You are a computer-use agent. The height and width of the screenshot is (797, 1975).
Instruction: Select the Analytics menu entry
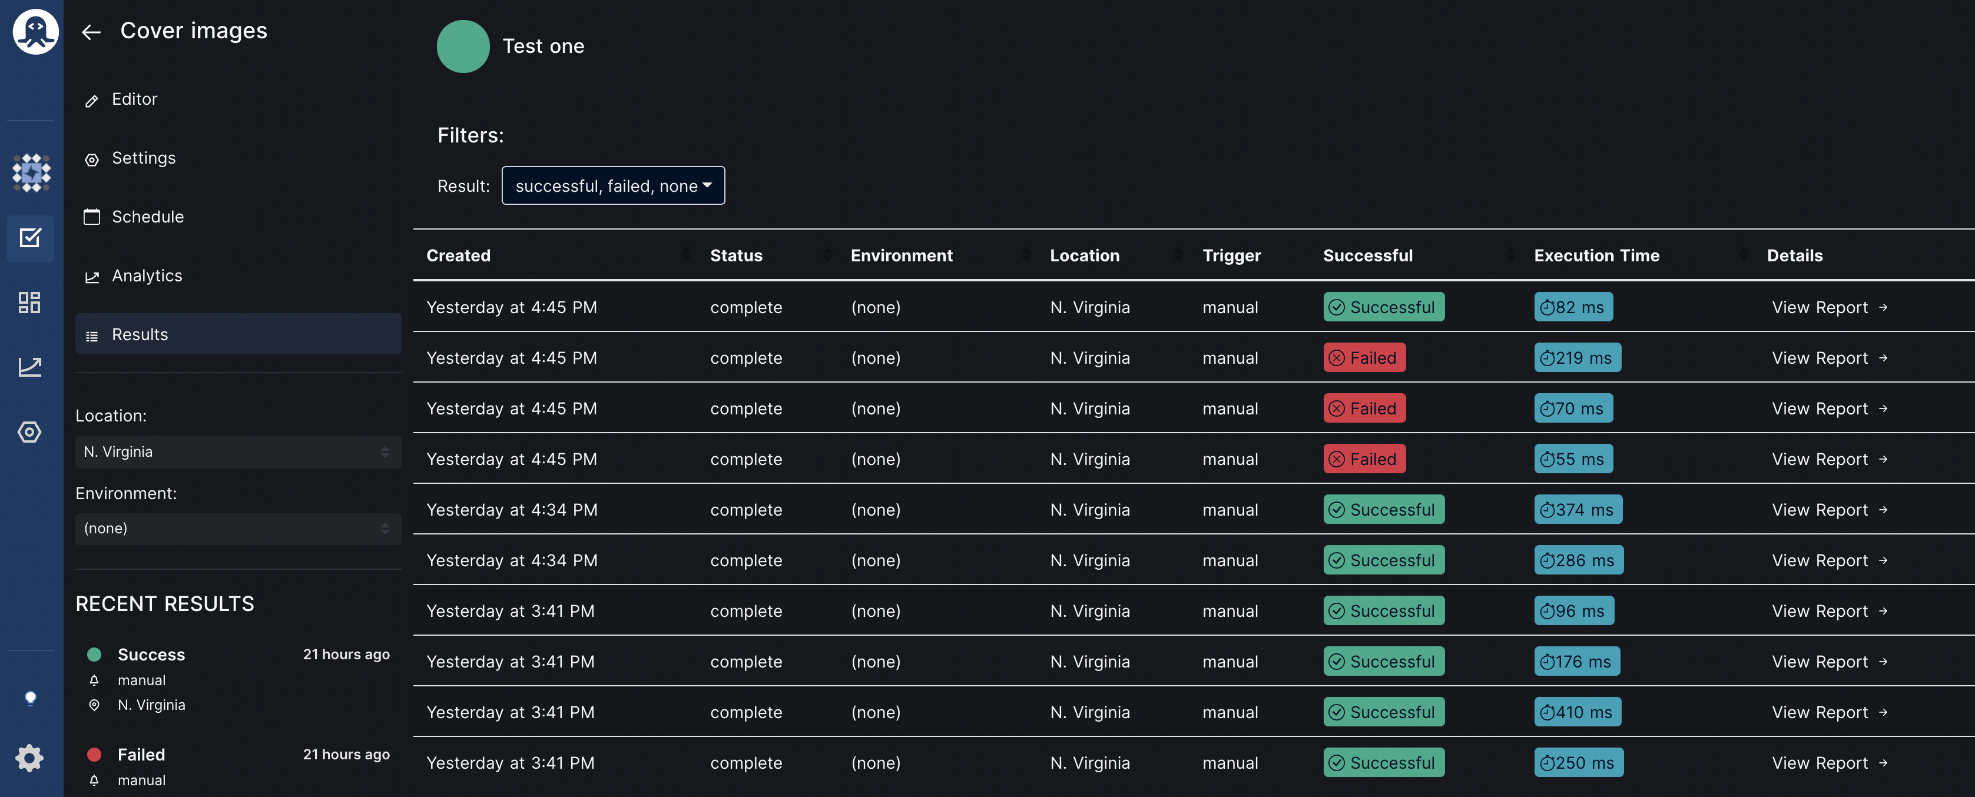pyautogui.click(x=147, y=276)
